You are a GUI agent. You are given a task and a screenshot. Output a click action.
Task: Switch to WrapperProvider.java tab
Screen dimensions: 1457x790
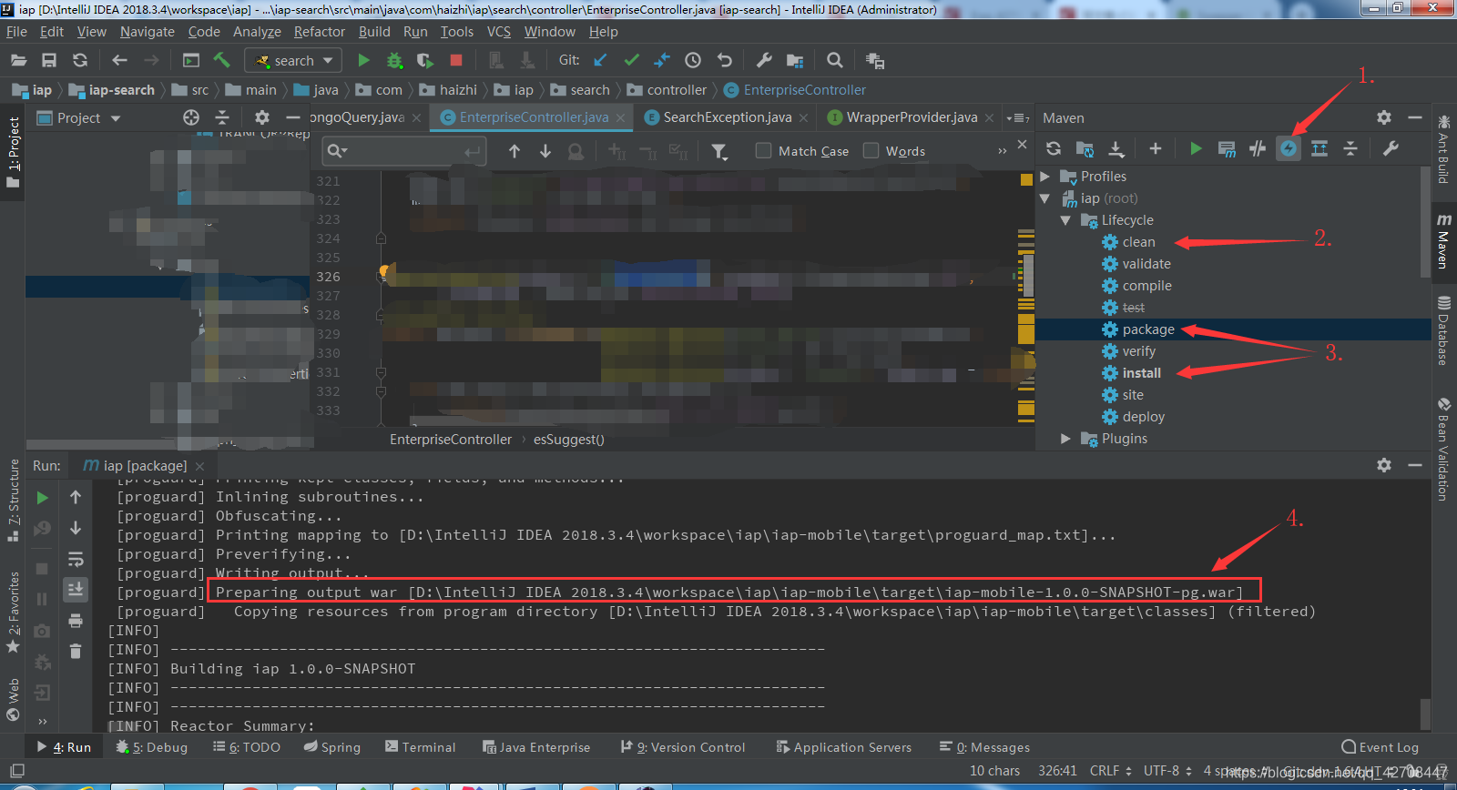[x=912, y=116]
